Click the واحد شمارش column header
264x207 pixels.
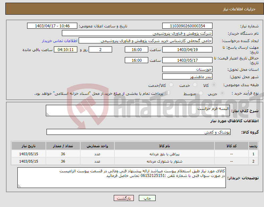(97, 146)
